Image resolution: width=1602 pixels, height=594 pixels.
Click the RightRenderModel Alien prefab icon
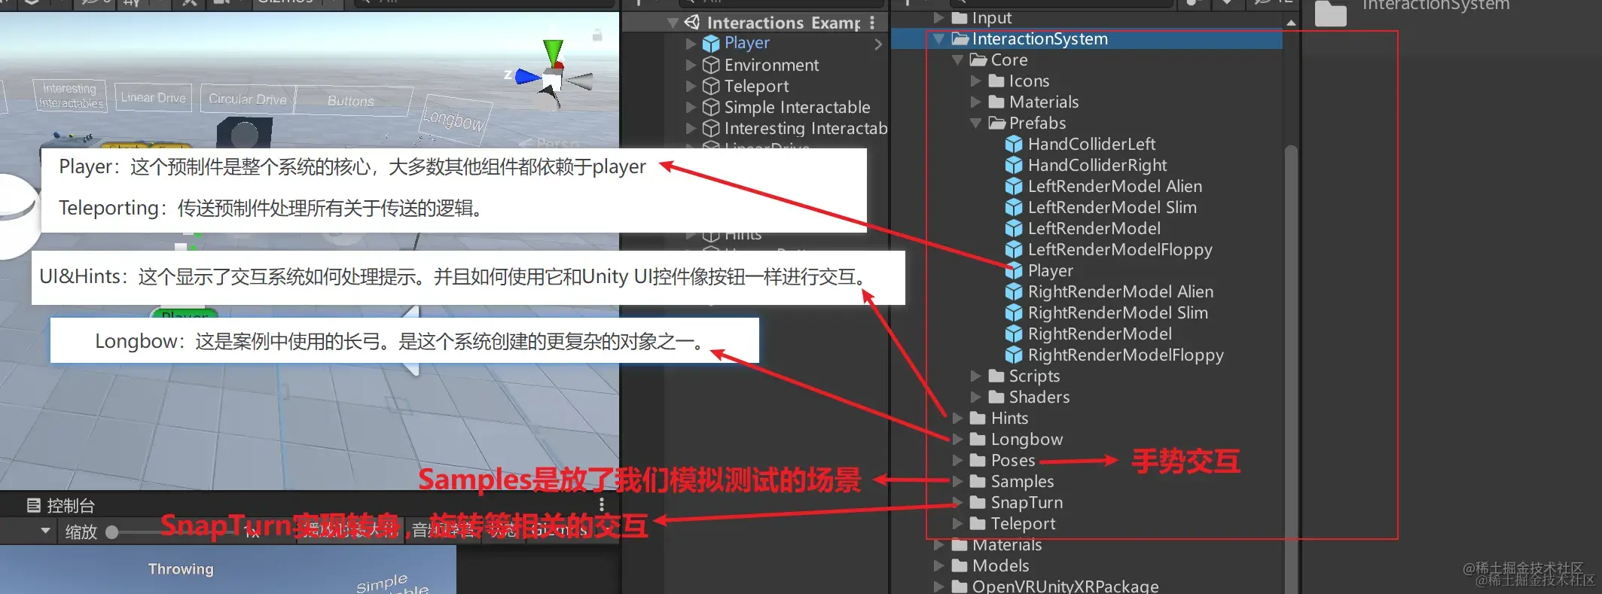(1015, 291)
